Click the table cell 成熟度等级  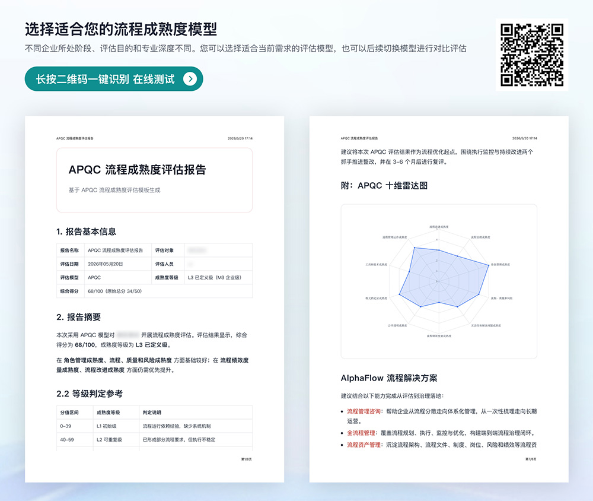[x=168, y=278]
